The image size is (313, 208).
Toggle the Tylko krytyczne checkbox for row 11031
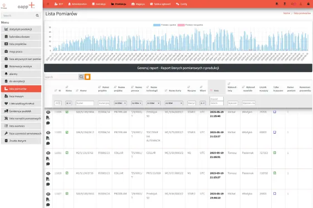(275, 153)
